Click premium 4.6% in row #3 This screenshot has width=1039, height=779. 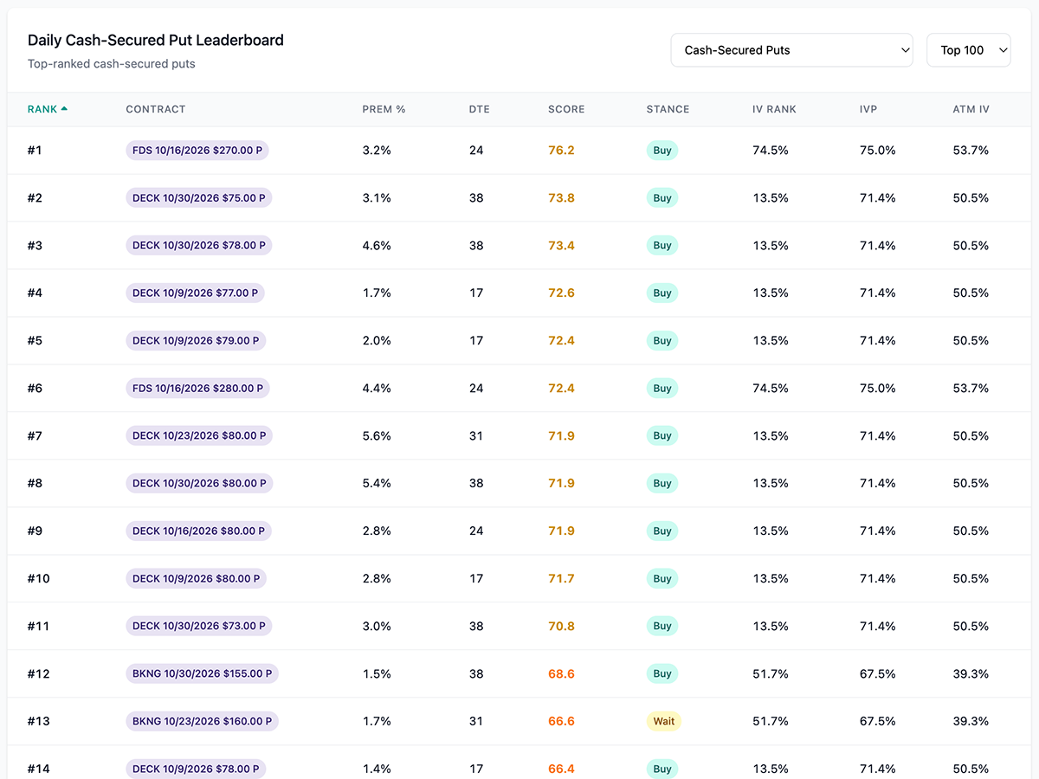click(x=377, y=246)
